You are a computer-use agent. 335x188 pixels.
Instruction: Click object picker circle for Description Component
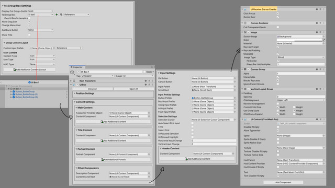pos(149,173)
